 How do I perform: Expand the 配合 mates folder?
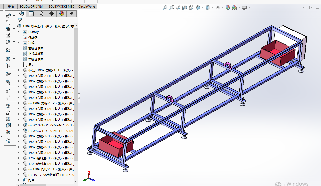point(19,180)
